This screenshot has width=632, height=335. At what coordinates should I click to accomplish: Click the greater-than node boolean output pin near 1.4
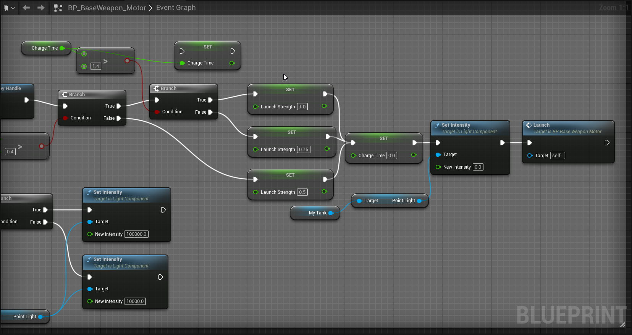[x=127, y=61]
